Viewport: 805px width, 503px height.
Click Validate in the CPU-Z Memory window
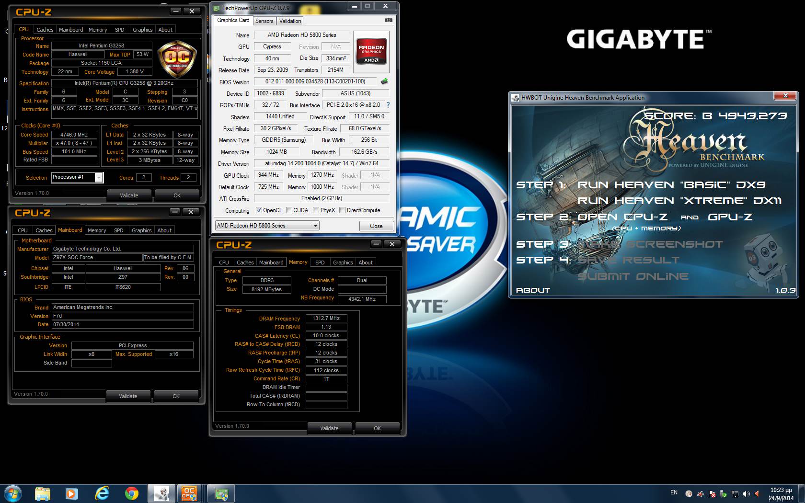click(329, 428)
